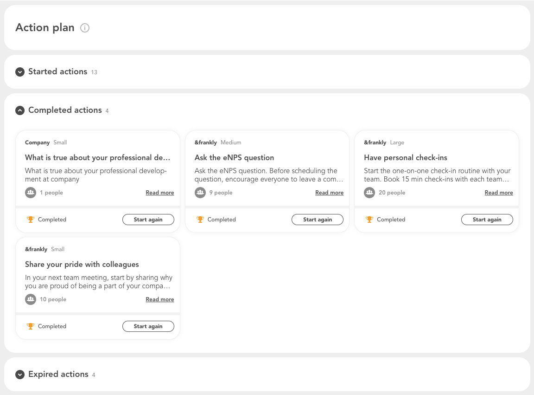Click trophy icon on eNPS question card
Screen dimensions: 534x395
click(200, 220)
